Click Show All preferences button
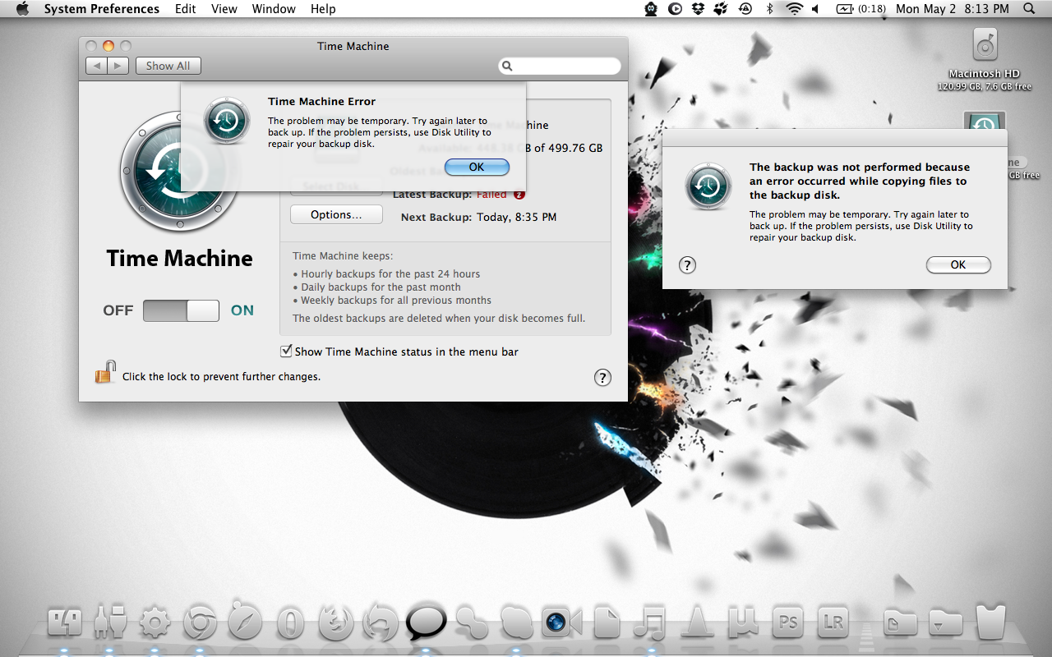The image size is (1052, 657). tap(168, 66)
